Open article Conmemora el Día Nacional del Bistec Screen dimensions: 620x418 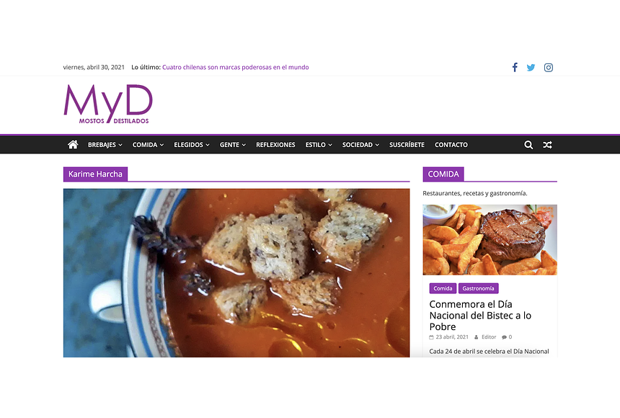coord(480,315)
